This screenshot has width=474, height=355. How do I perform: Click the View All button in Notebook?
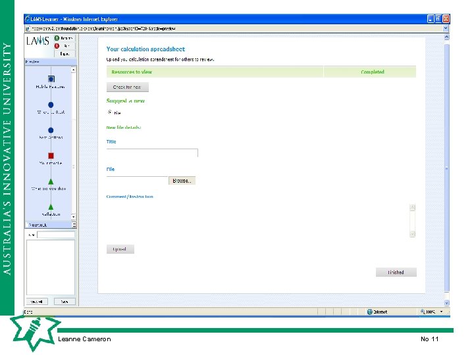pyautogui.click(x=37, y=302)
